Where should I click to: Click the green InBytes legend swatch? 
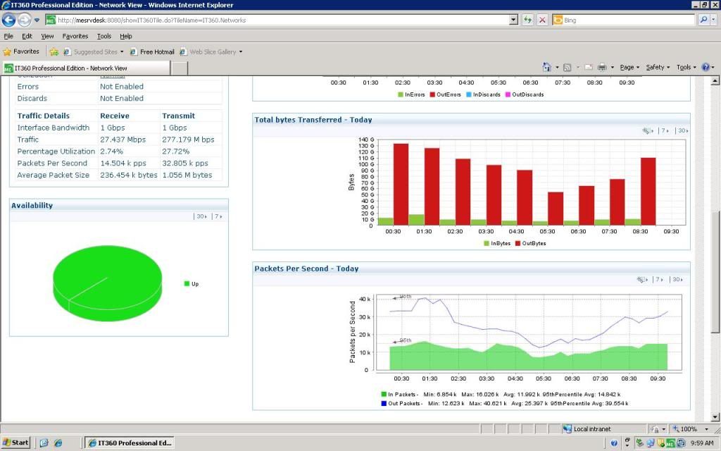(487, 243)
